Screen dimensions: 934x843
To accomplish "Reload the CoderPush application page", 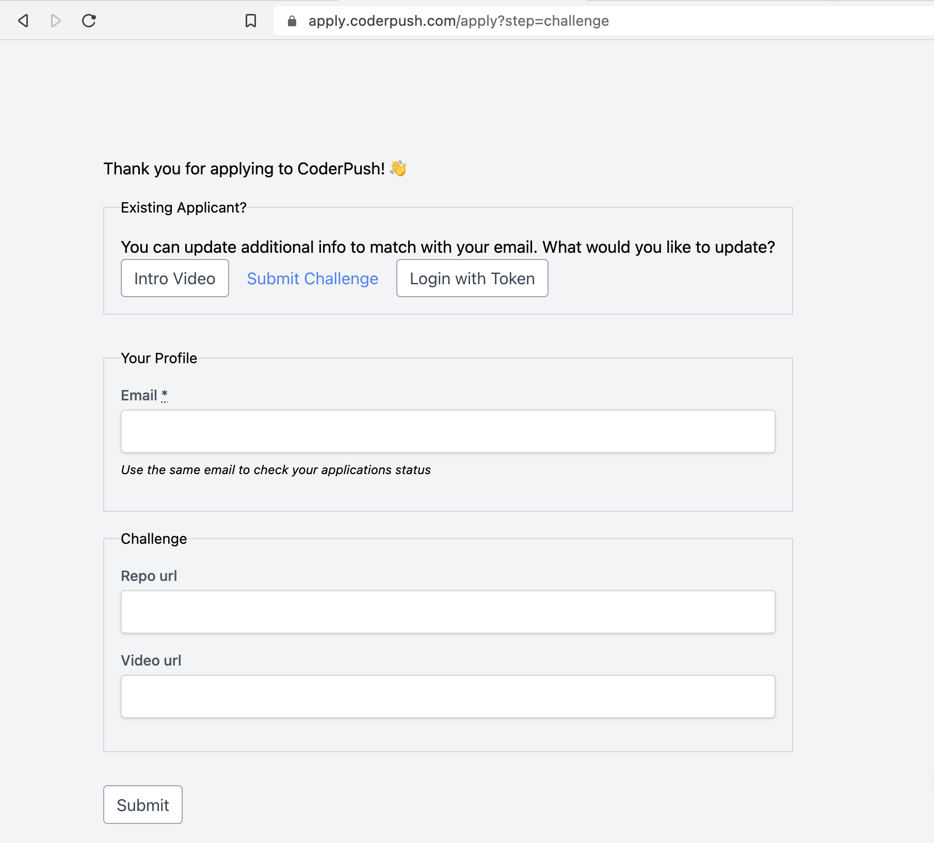I will [89, 21].
